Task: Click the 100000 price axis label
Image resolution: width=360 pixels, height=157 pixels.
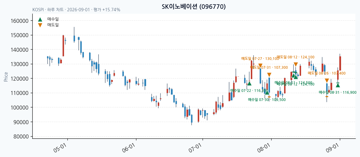Action: 20,107
